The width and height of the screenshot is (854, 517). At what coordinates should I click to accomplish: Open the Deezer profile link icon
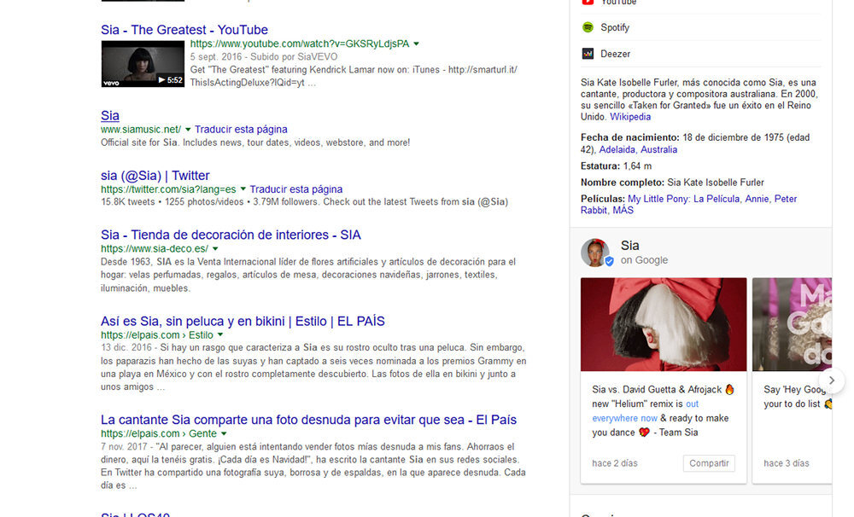(588, 54)
